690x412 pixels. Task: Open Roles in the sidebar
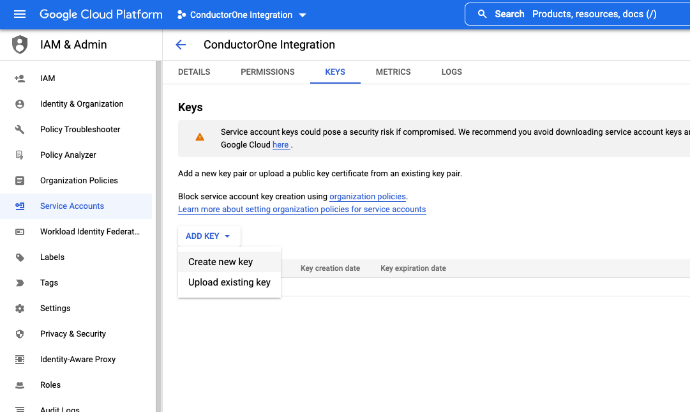click(50, 385)
